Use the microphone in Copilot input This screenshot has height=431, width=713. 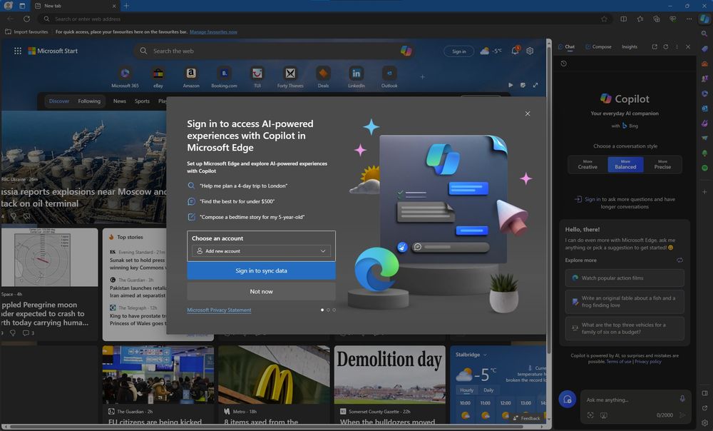(682, 399)
